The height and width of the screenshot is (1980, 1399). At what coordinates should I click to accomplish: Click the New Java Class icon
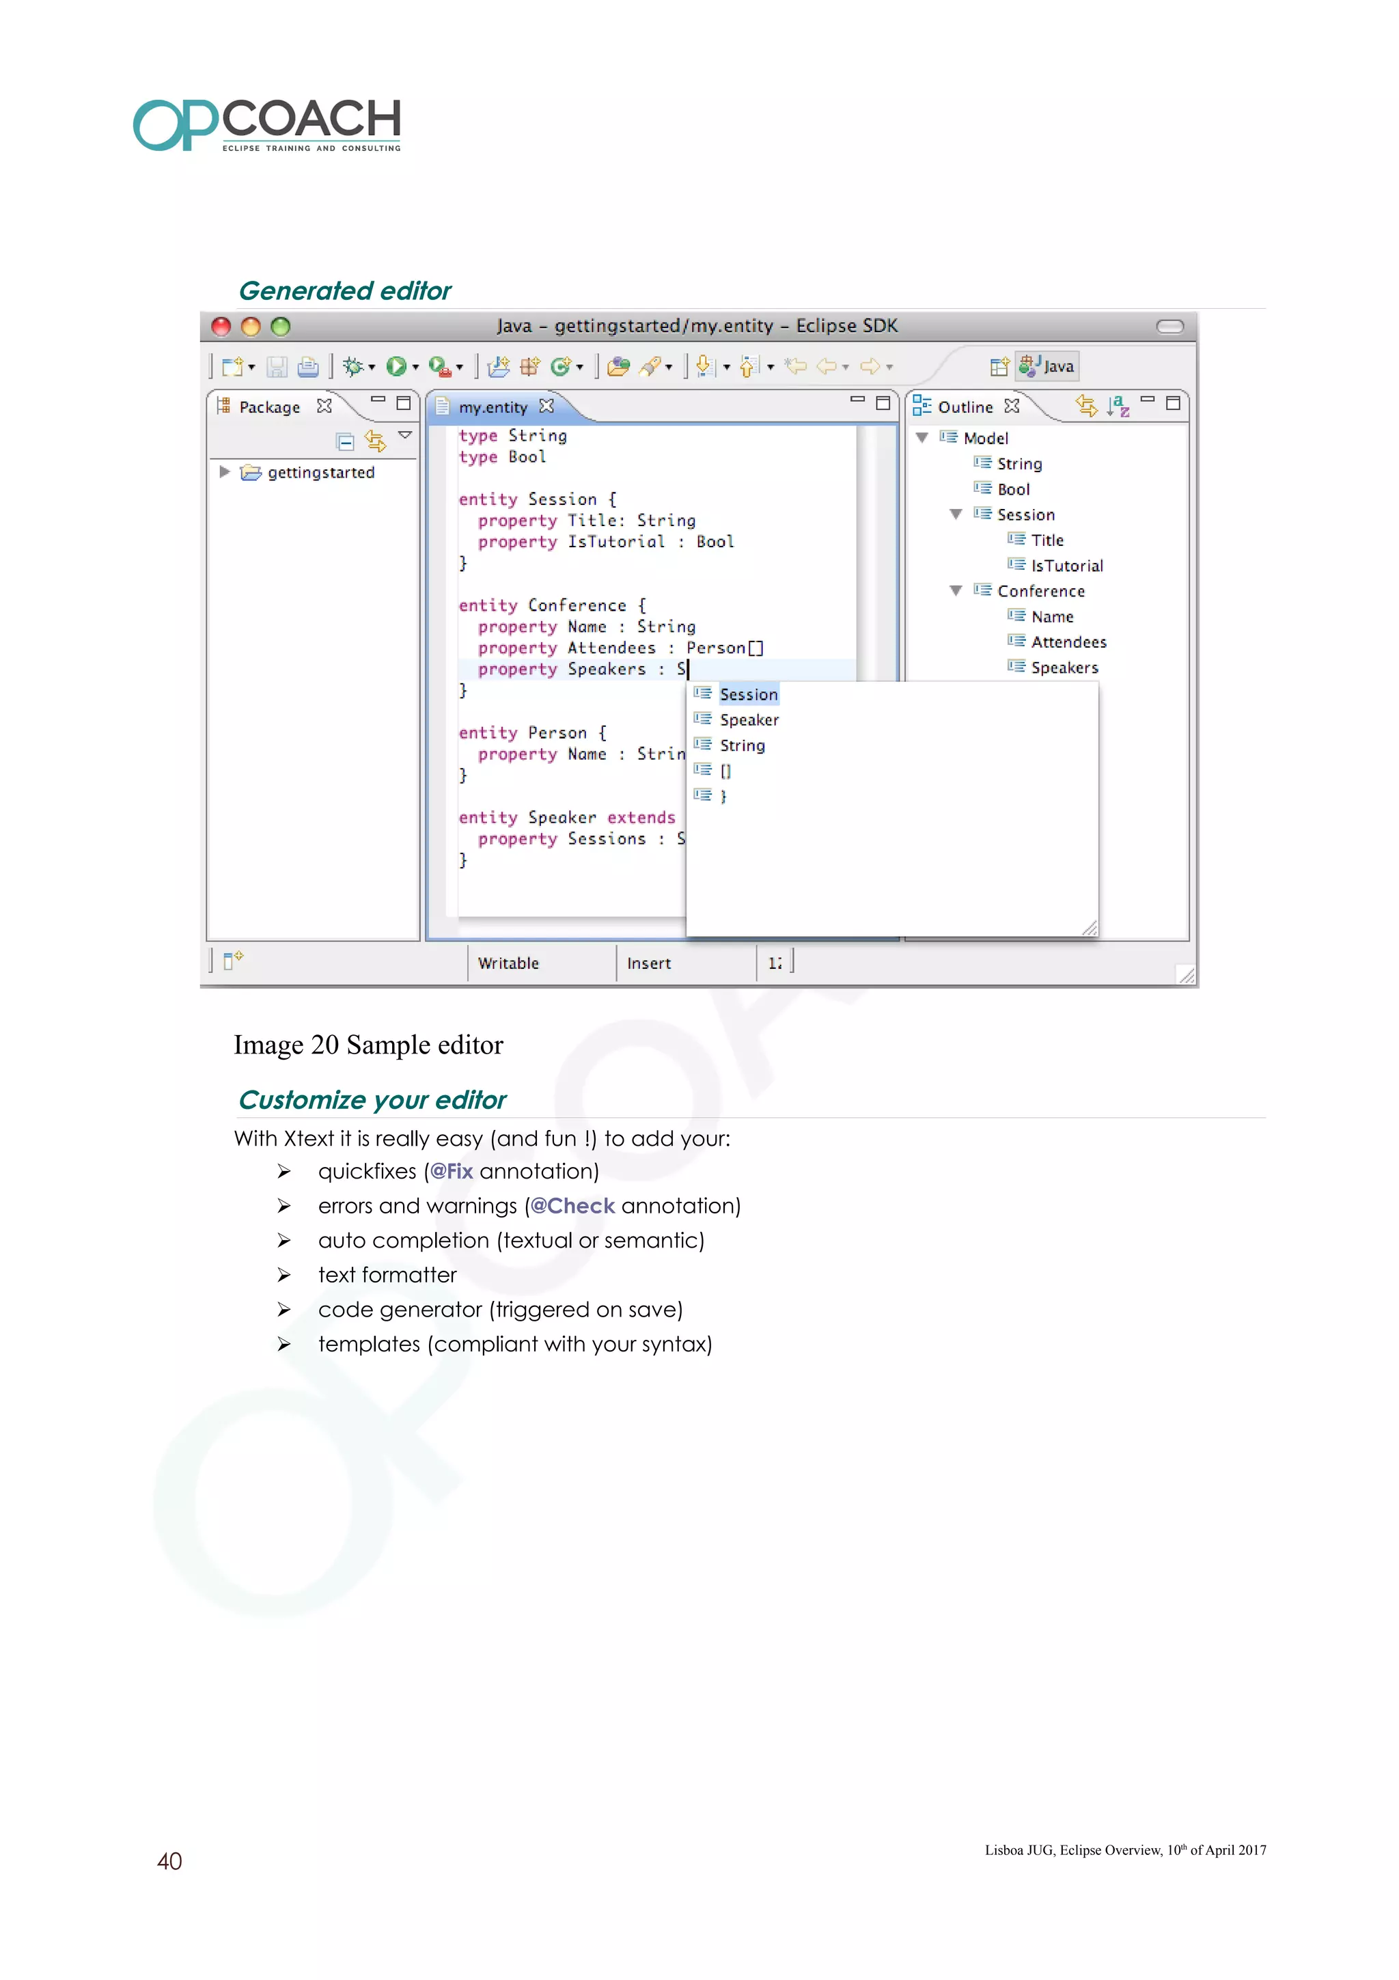(560, 366)
